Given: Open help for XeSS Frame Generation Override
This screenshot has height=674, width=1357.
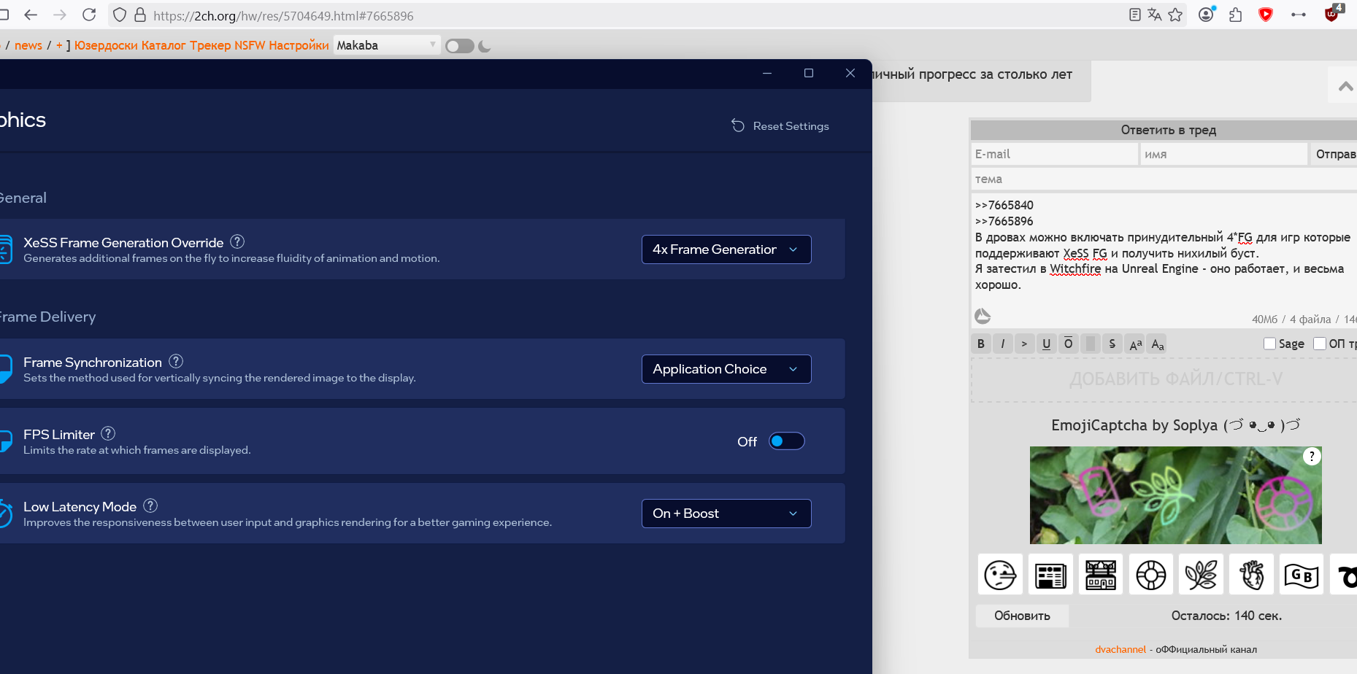Looking at the screenshot, I should click(x=237, y=241).
